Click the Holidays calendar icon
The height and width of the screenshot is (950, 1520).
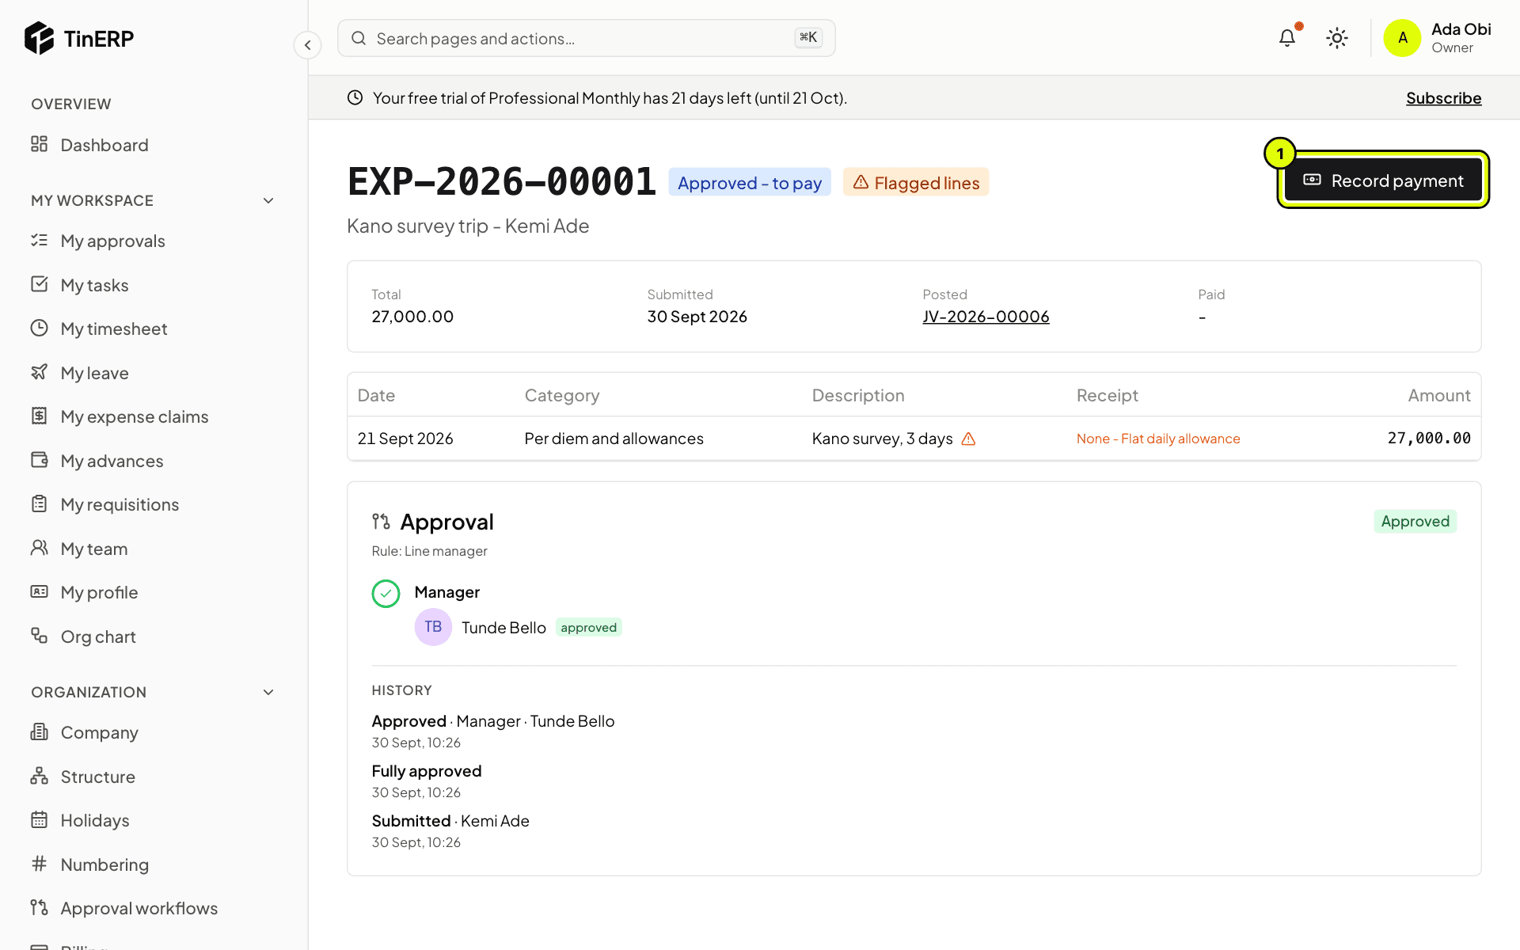(x=39, y=819)
